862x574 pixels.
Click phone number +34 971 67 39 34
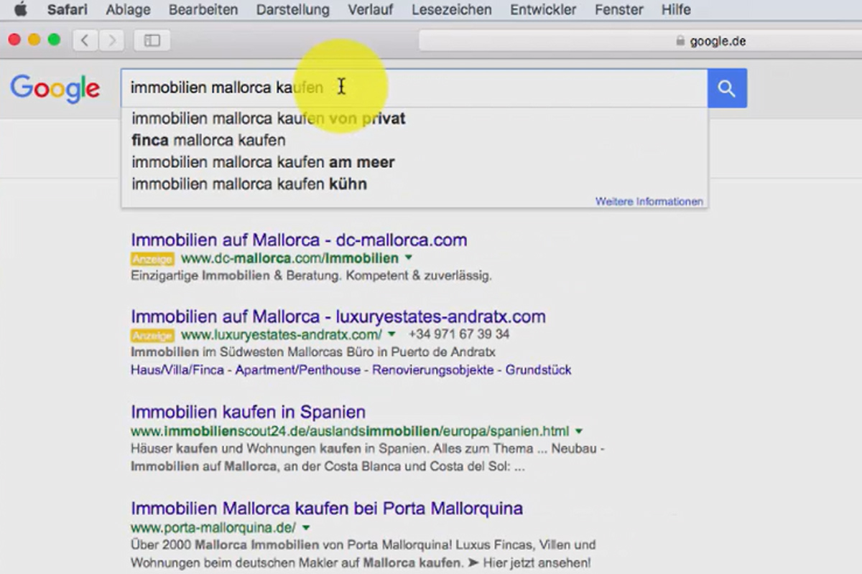pos(459,334)
